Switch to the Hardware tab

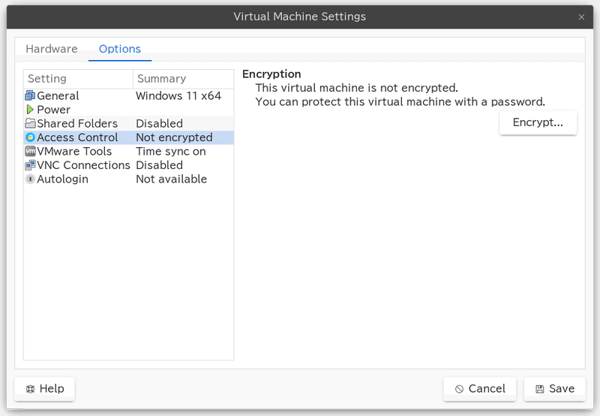(52, 49)
